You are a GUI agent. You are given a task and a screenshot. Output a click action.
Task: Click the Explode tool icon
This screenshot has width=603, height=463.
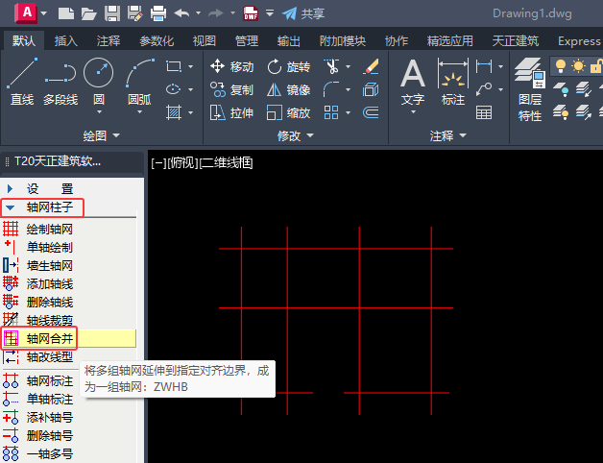coord(371,89)
